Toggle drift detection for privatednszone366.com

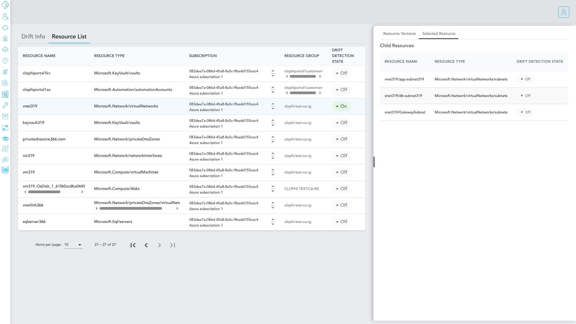coord(341,139)
